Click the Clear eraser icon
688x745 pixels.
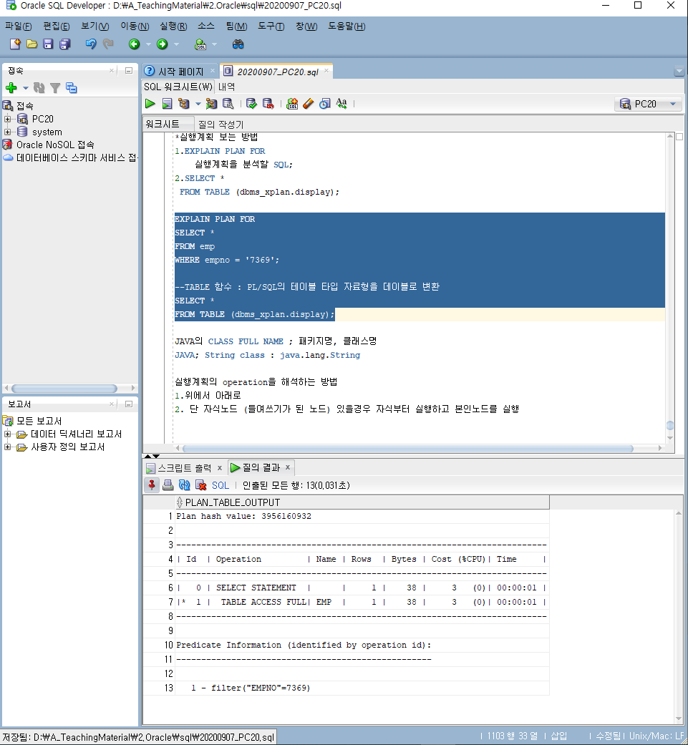[x=309, y=104]
